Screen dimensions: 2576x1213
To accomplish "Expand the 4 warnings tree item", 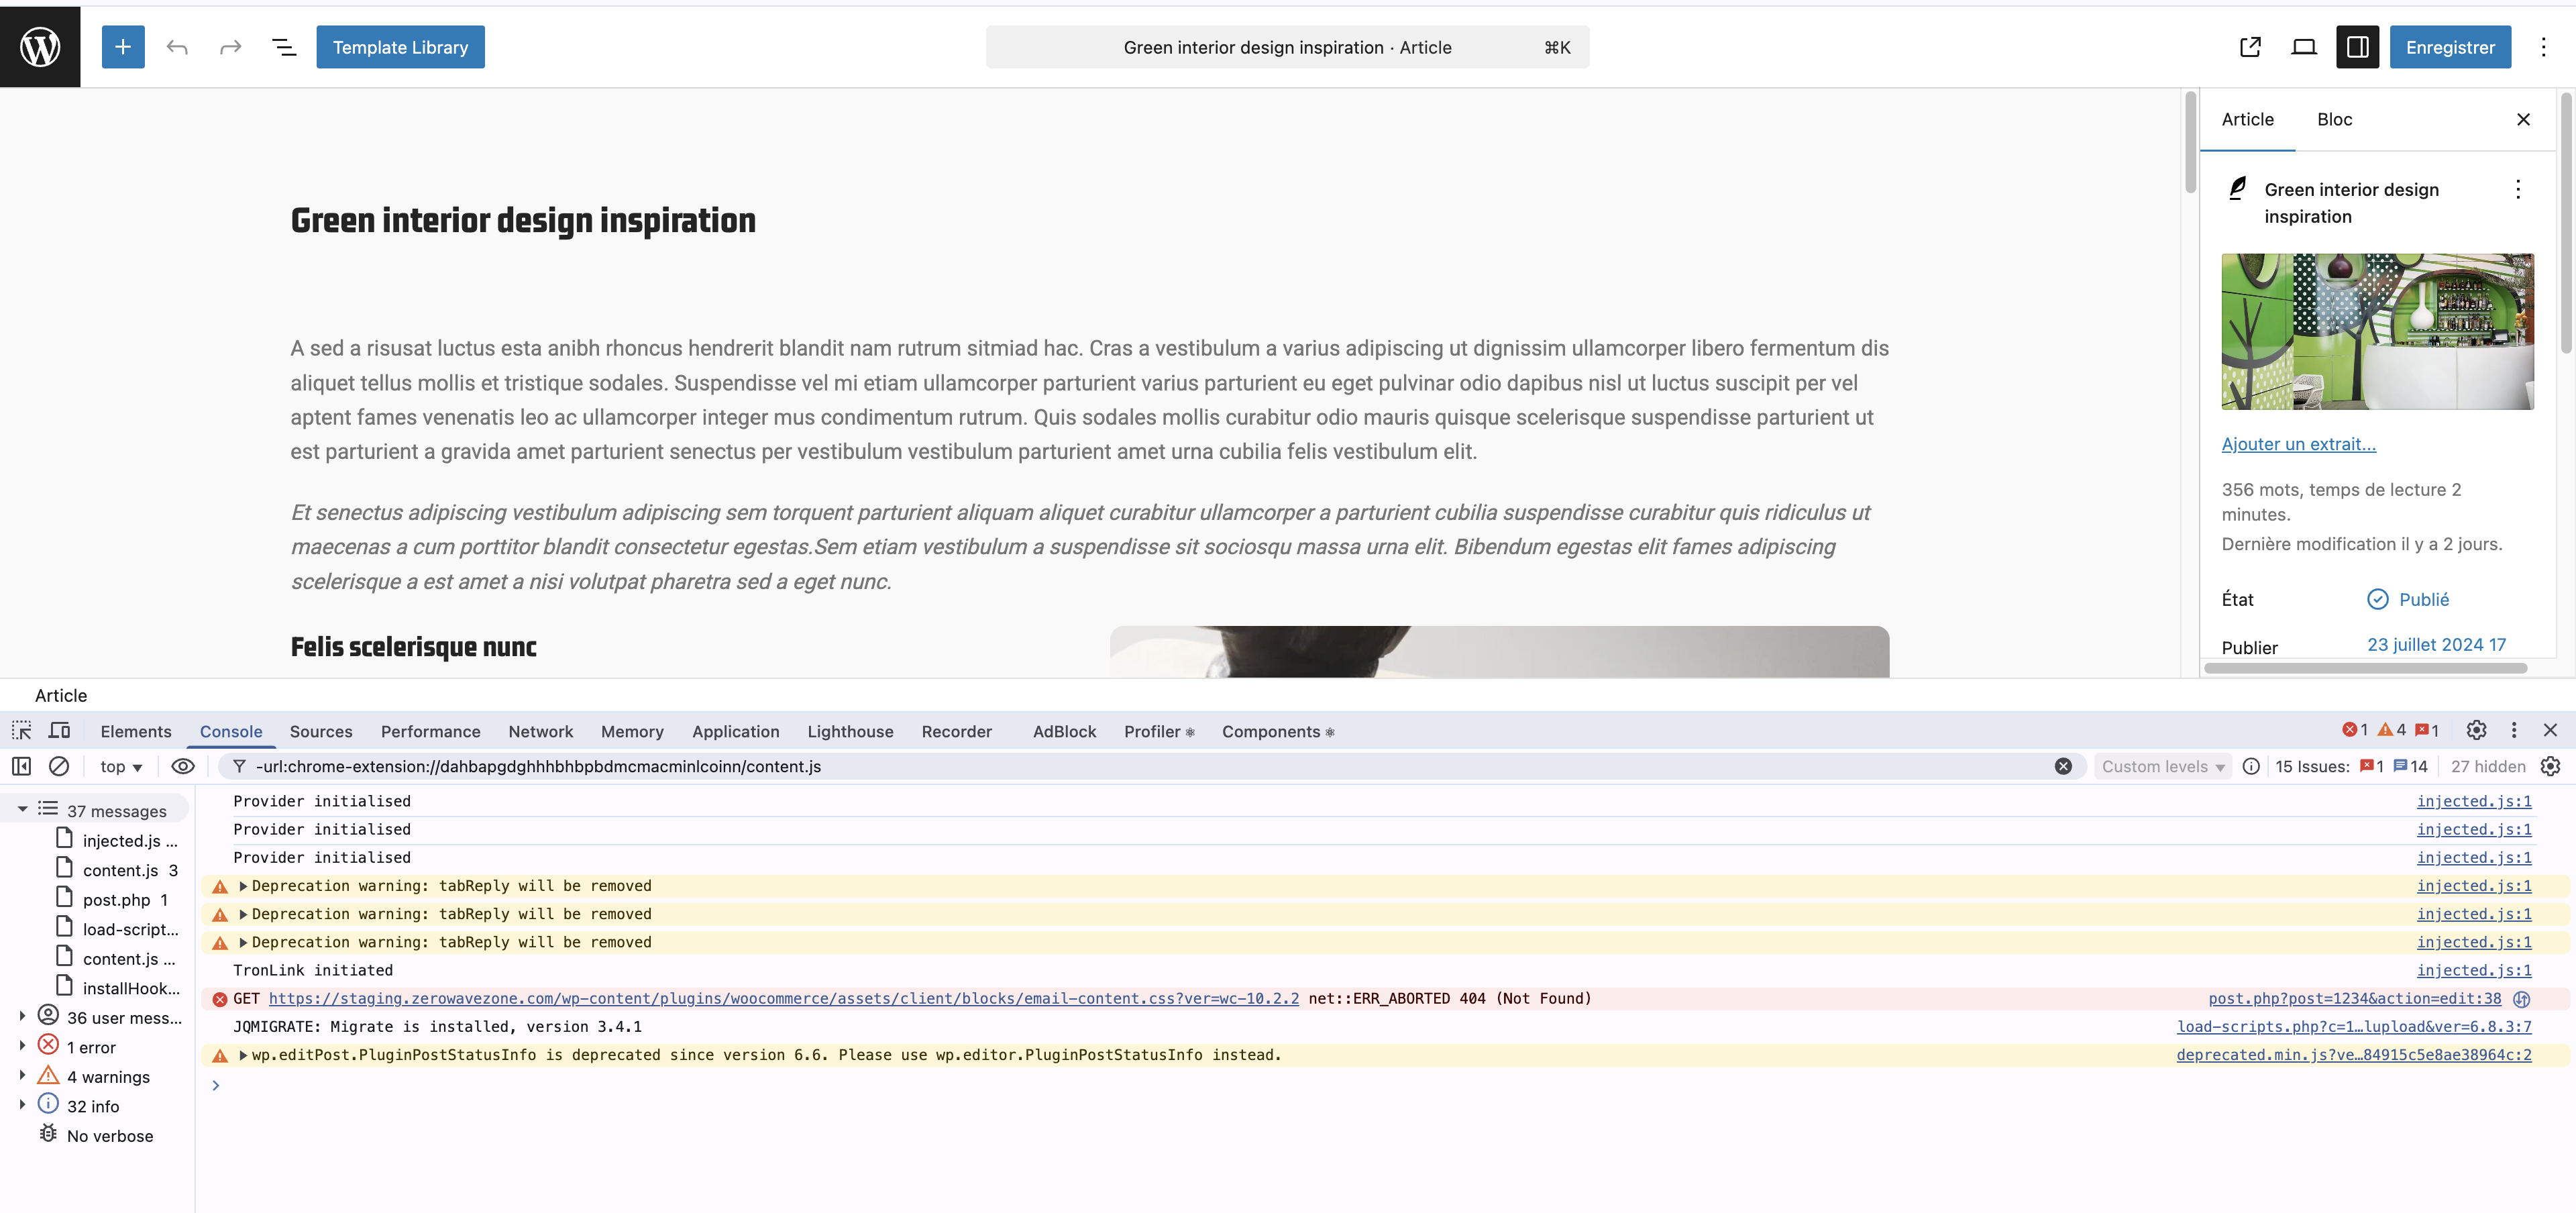I will coord(22,1076).
